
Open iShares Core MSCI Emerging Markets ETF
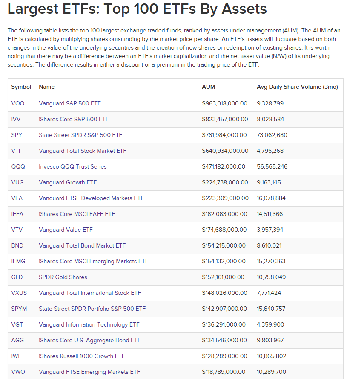(x=94, y=261)
